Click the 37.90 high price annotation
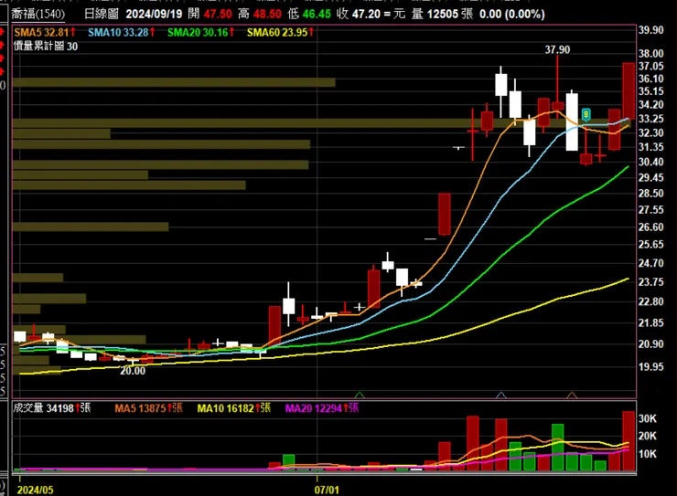The width and height of the screenshot is (677, 496). point(557,49)
